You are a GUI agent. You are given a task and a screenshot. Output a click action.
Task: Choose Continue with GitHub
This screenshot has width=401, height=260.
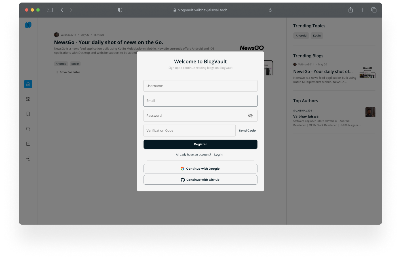(x=200, y=180)
